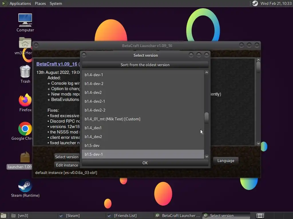The height and width of the screenshot is (219, 293).
Task: Open the System menu
Action: (56, 3)
